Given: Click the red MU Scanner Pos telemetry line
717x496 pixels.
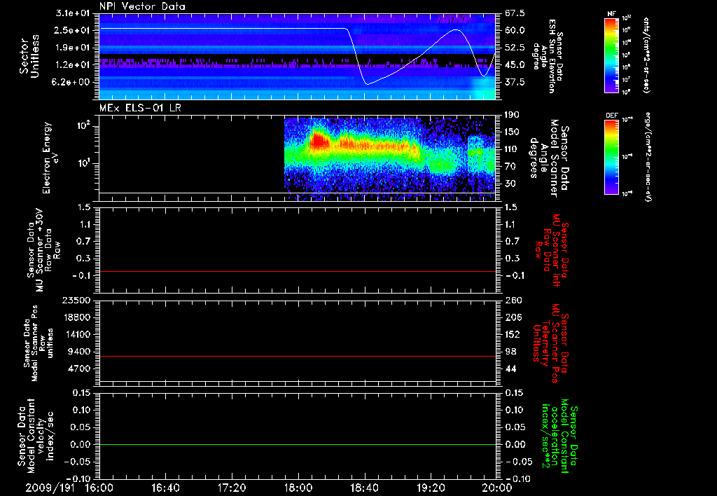Looking at the screenshot, I should pyautogui.click(x=298, y=356).
